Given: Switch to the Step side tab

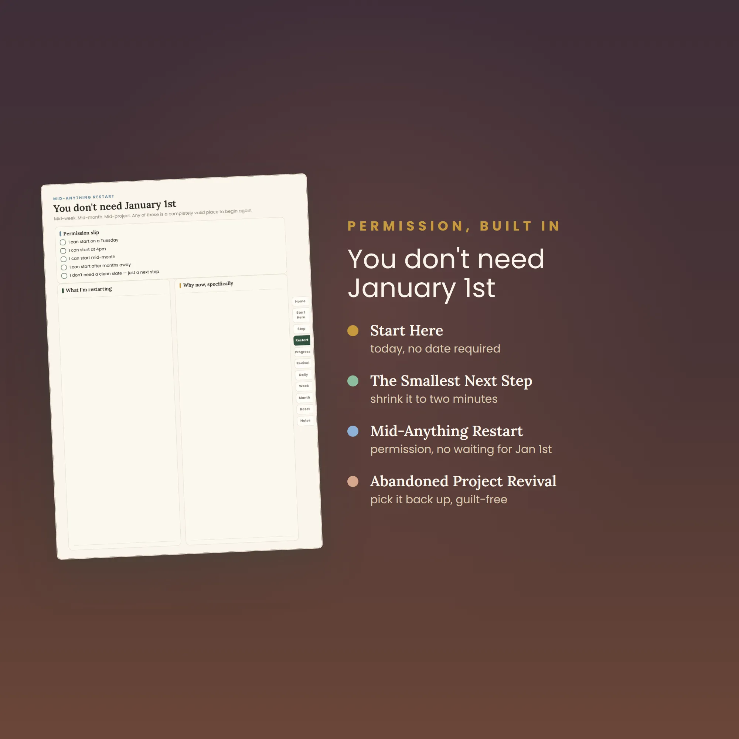Looking at the screenshot, I should click(x=302, y=328).
